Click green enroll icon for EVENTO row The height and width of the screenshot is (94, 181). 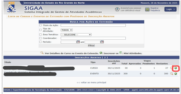pos(176,74)
